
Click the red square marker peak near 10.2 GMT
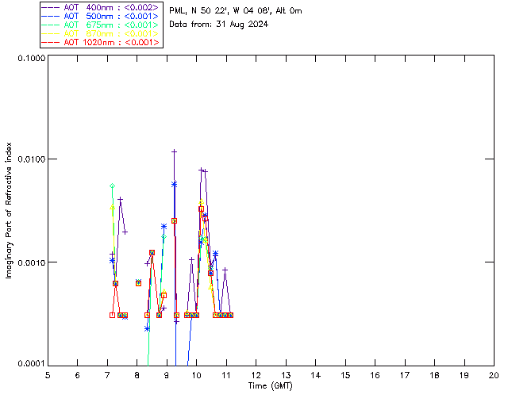coord(201,209)
